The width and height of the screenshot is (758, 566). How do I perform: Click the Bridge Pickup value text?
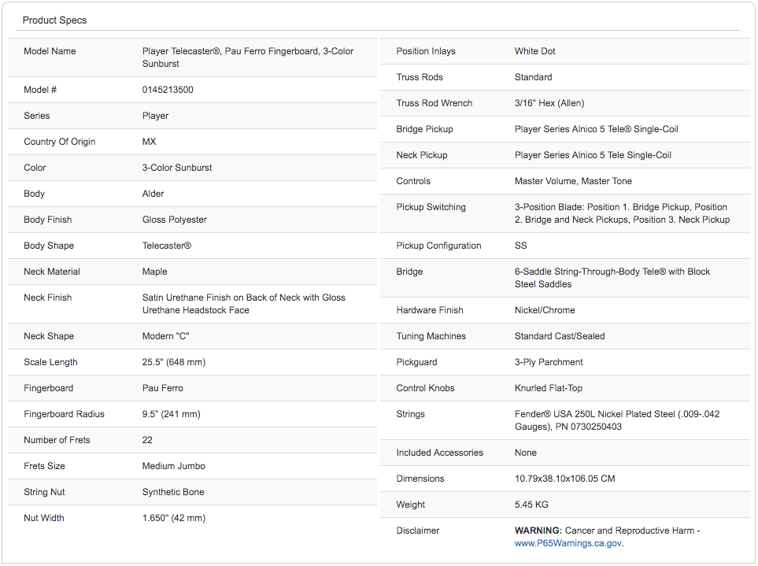[x=596, y=129]
